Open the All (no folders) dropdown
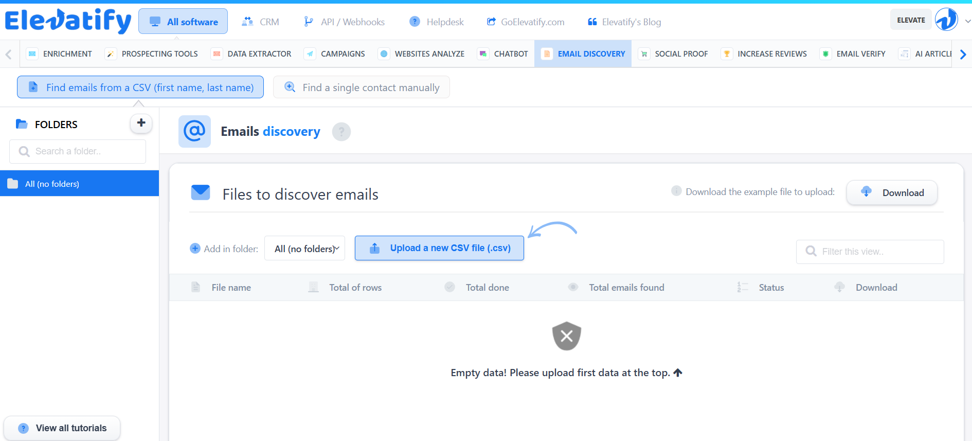972x441 pixels. [304, 249]
